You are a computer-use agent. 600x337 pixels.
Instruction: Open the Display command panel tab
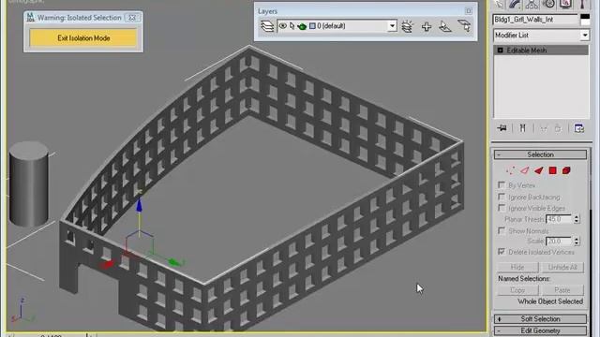566,4
